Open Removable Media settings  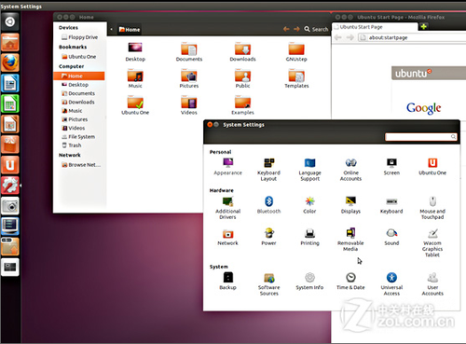(350, 240)
